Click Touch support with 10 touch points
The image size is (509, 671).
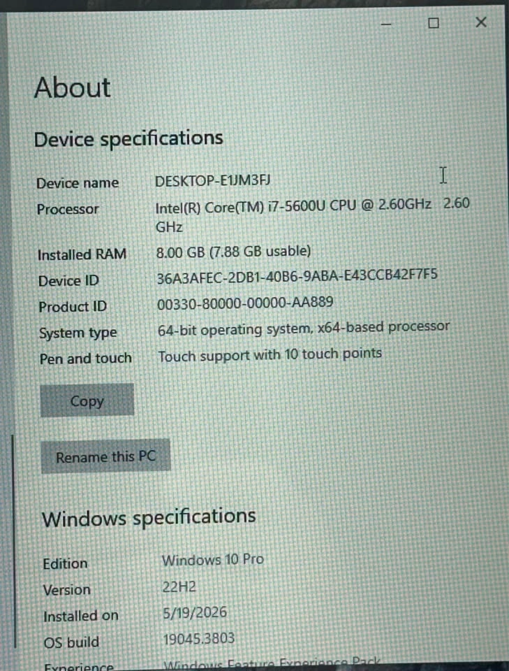click(270, 355)
